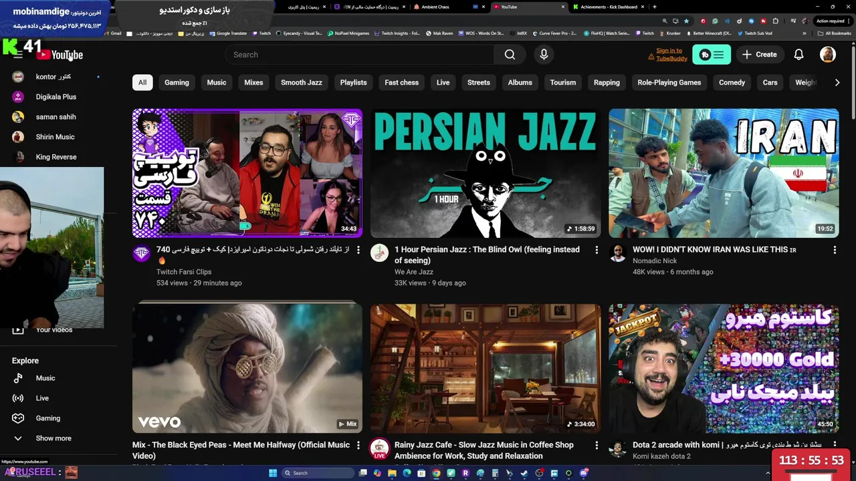Viewport: 856px width, 481px height.
Task: Click the Windows taskbar Search box
Action: pos(316,473)
